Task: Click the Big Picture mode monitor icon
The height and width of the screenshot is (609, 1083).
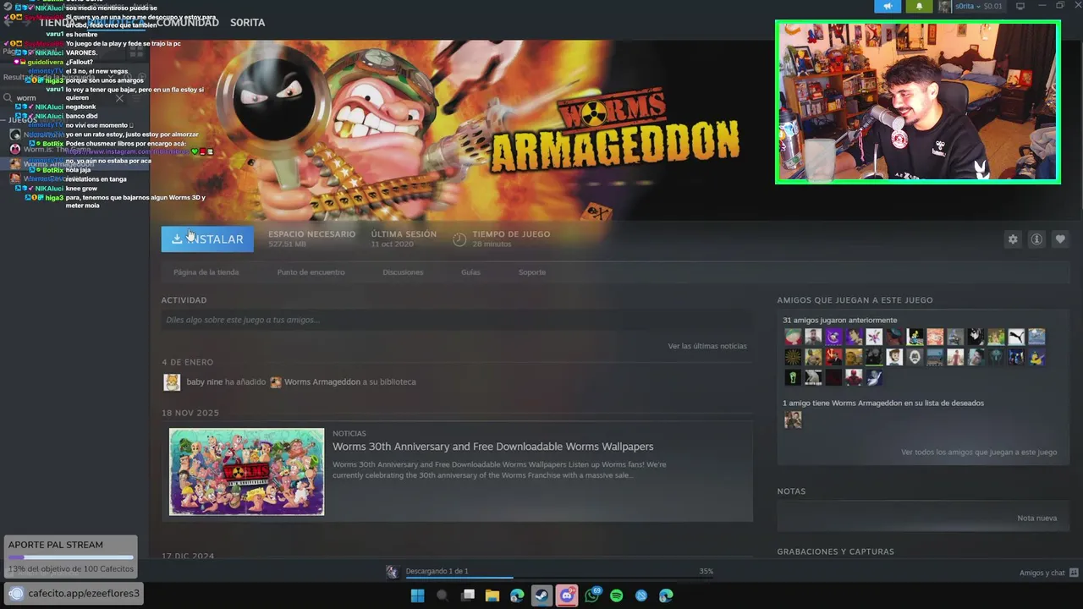Action: coord(1020,6)
